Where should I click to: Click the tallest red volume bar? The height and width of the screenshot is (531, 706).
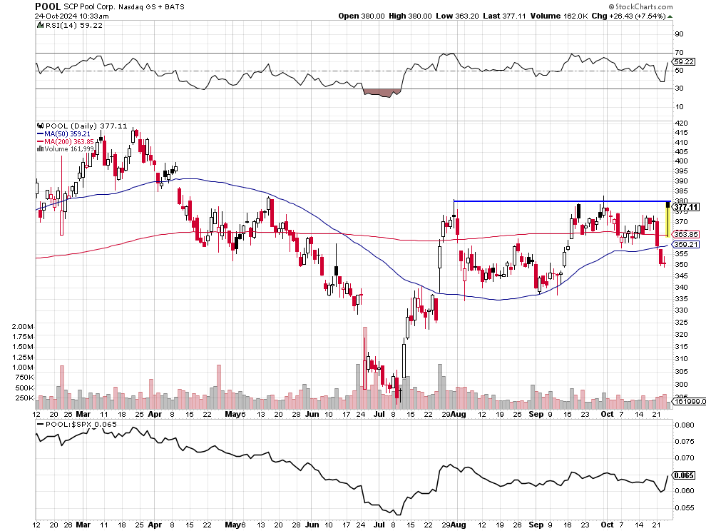tap(366, 357)
